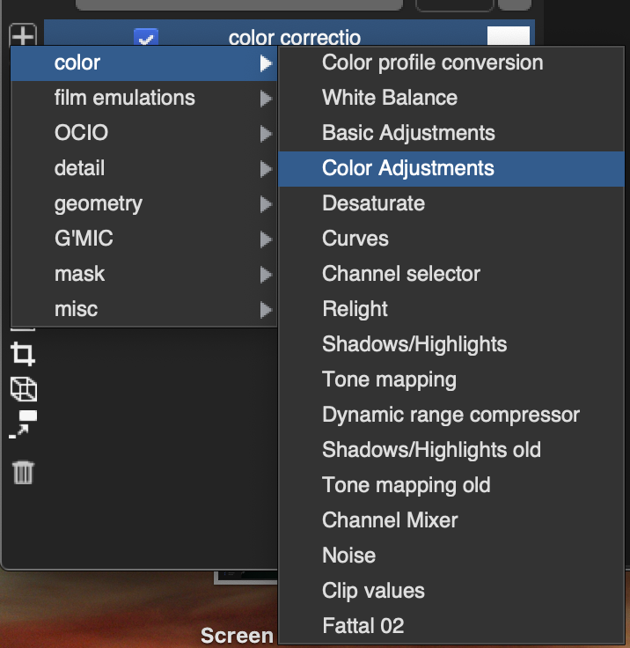Screen dimensions: 630x648
Task: Open the geometry submenu arrow
Action: click(266, 203)
